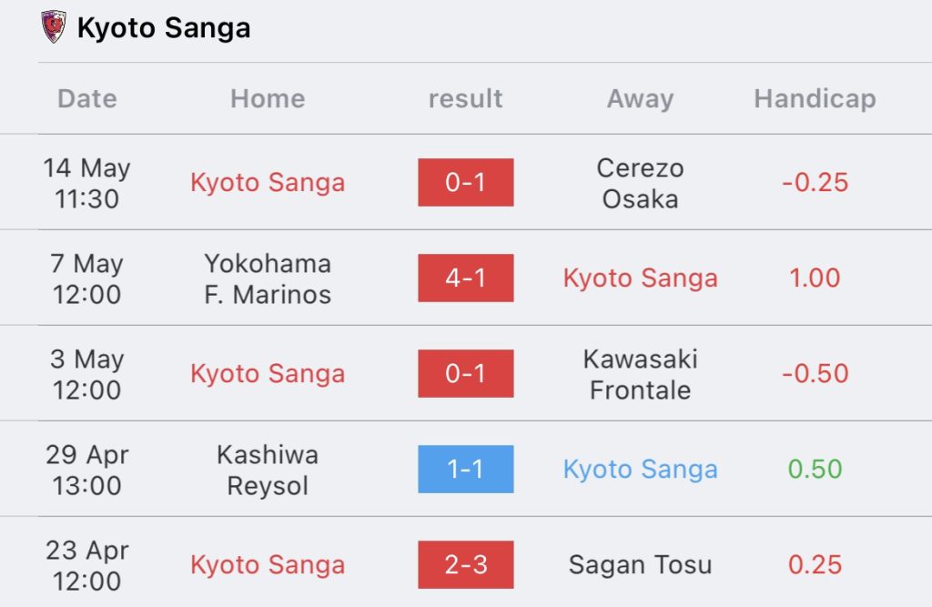Click the result column header
The height and width of the screenshot is (607, 932).
pyautogui.click(x=465, y=98)
